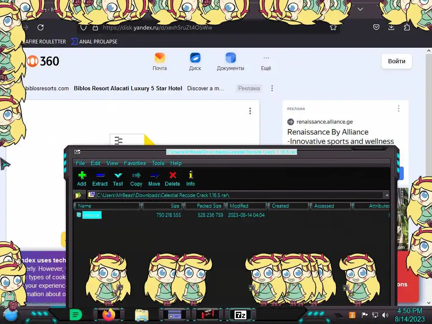Image resolution: width=432 pixels, height=324 pixels.
Task: Open Info for the selected archive item
Action: (190, 178)
